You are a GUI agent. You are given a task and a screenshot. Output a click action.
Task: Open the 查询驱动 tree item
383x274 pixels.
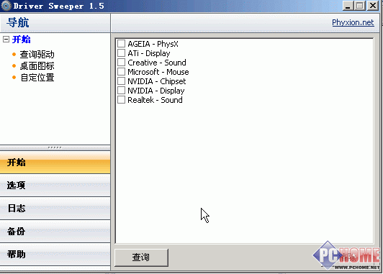[x=37, y=54]
